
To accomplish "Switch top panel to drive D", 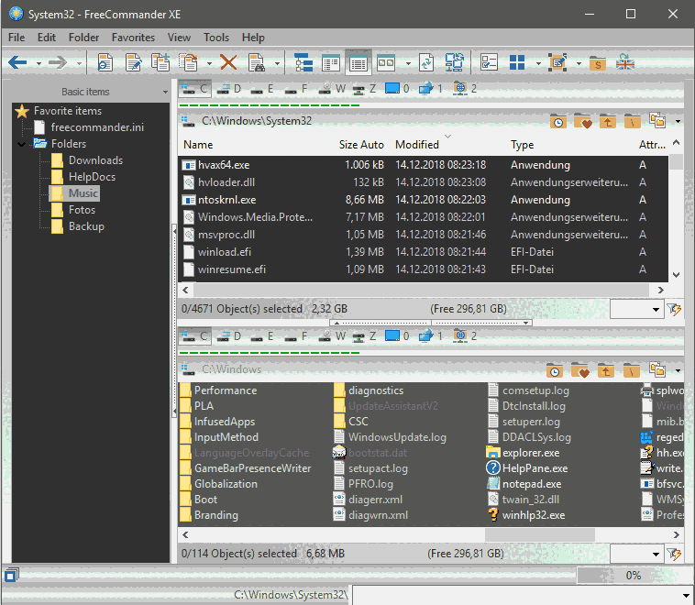I will pos(229,89).
